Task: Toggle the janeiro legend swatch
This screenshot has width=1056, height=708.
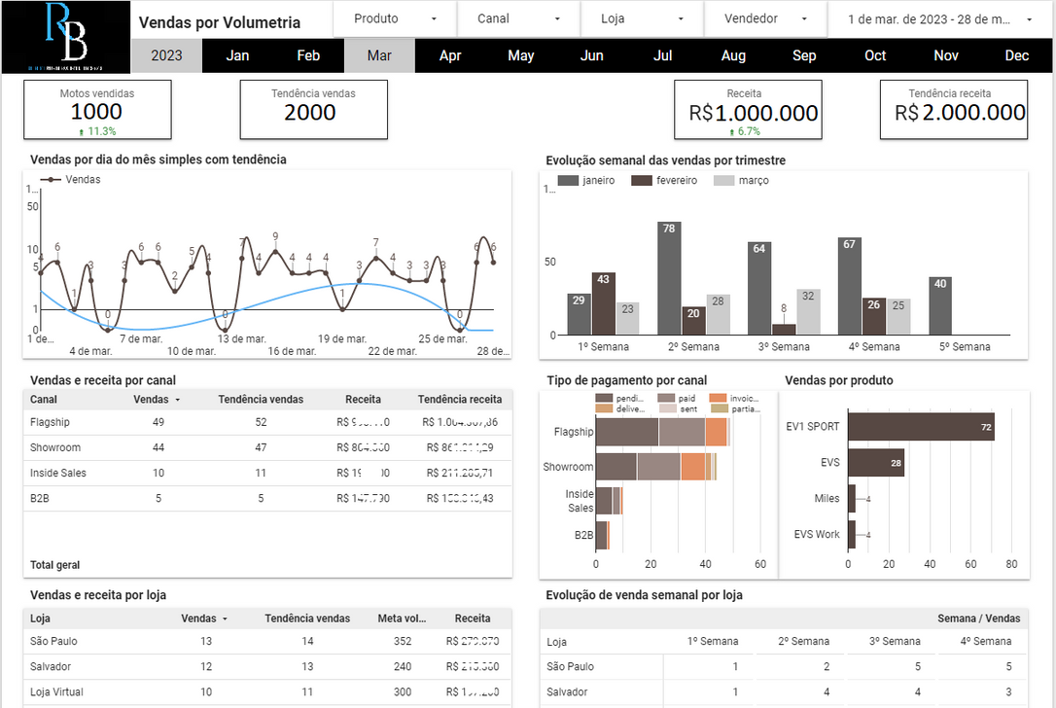Action: [567, 181]
